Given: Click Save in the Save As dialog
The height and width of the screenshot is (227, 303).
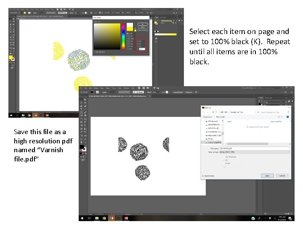Looking at the screenshot, I should point(267,176).
